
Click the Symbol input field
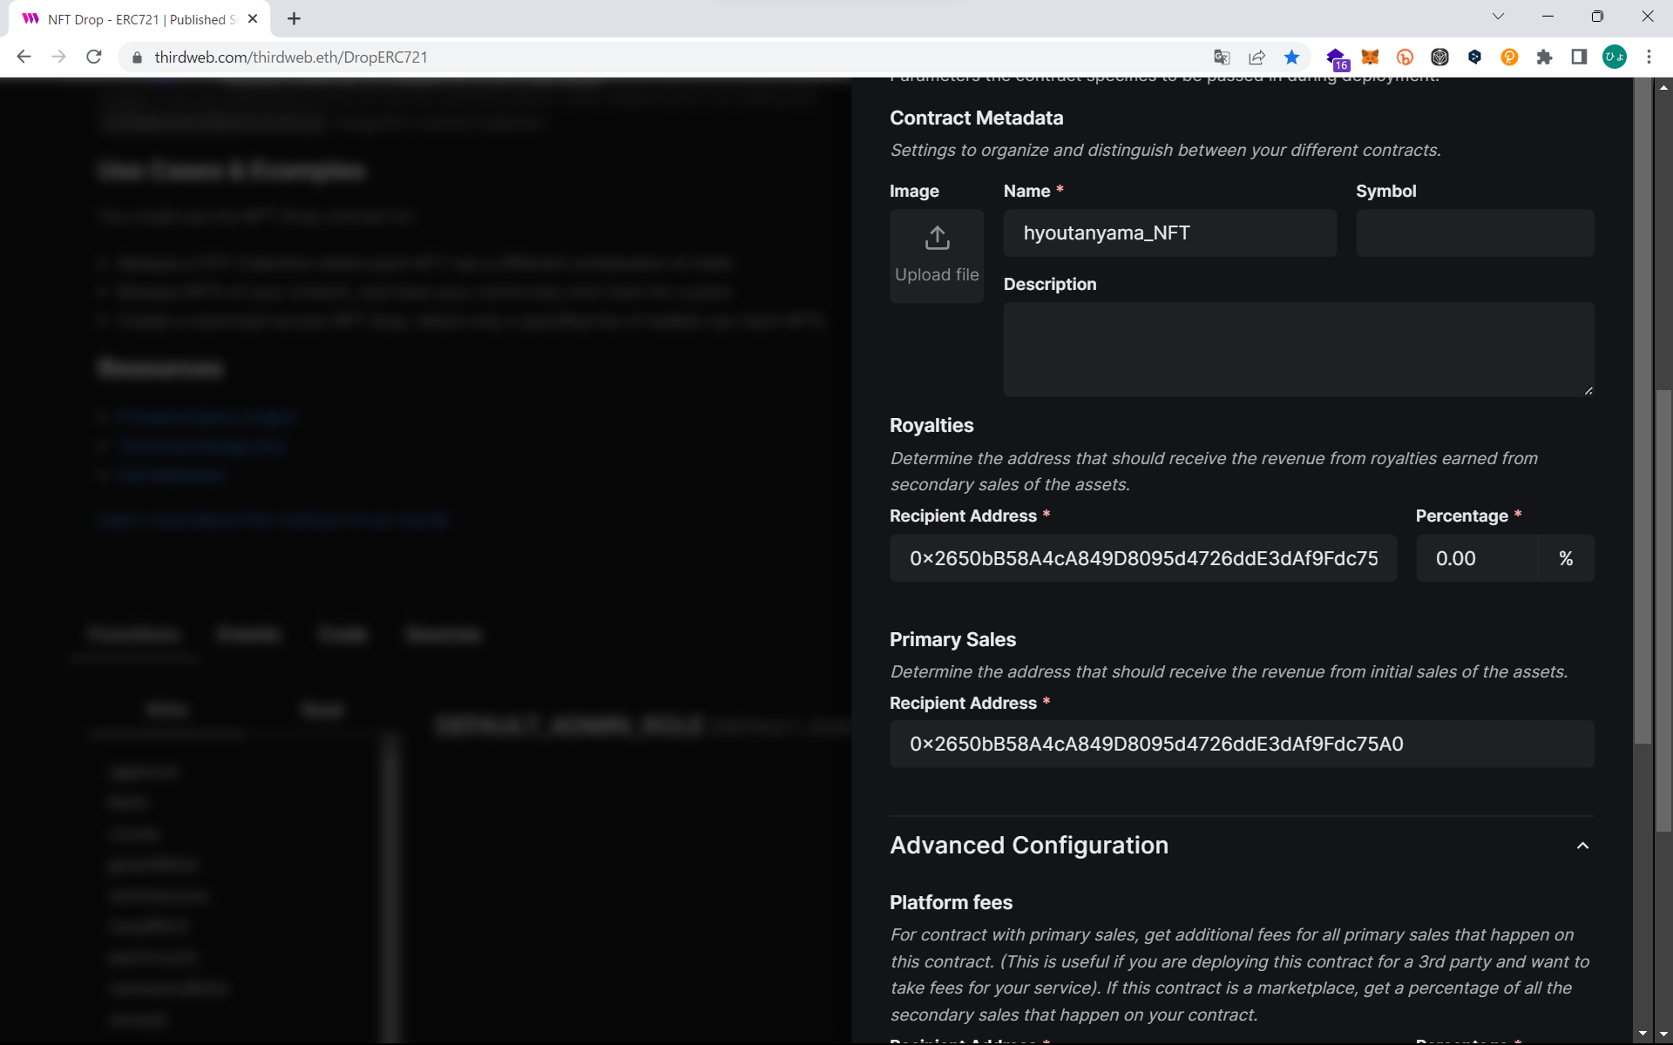[1474, 233]
